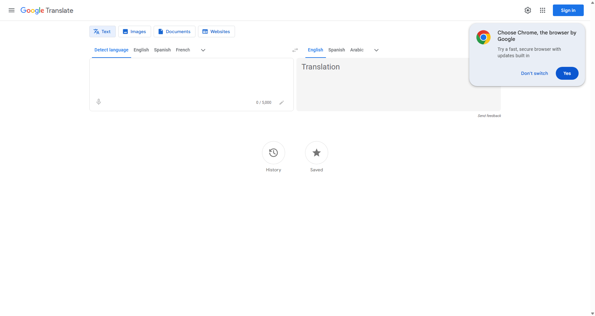Screen dimensions: 595x316
Task: Expand more source languages list
Action: 203,50
